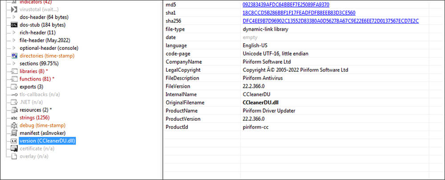Viewport: 445px width, 180px height.
Task: Expand the sections node arrow
Action: click(x=14, y=63)
